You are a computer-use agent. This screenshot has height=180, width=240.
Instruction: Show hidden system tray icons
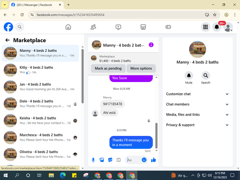193,176
